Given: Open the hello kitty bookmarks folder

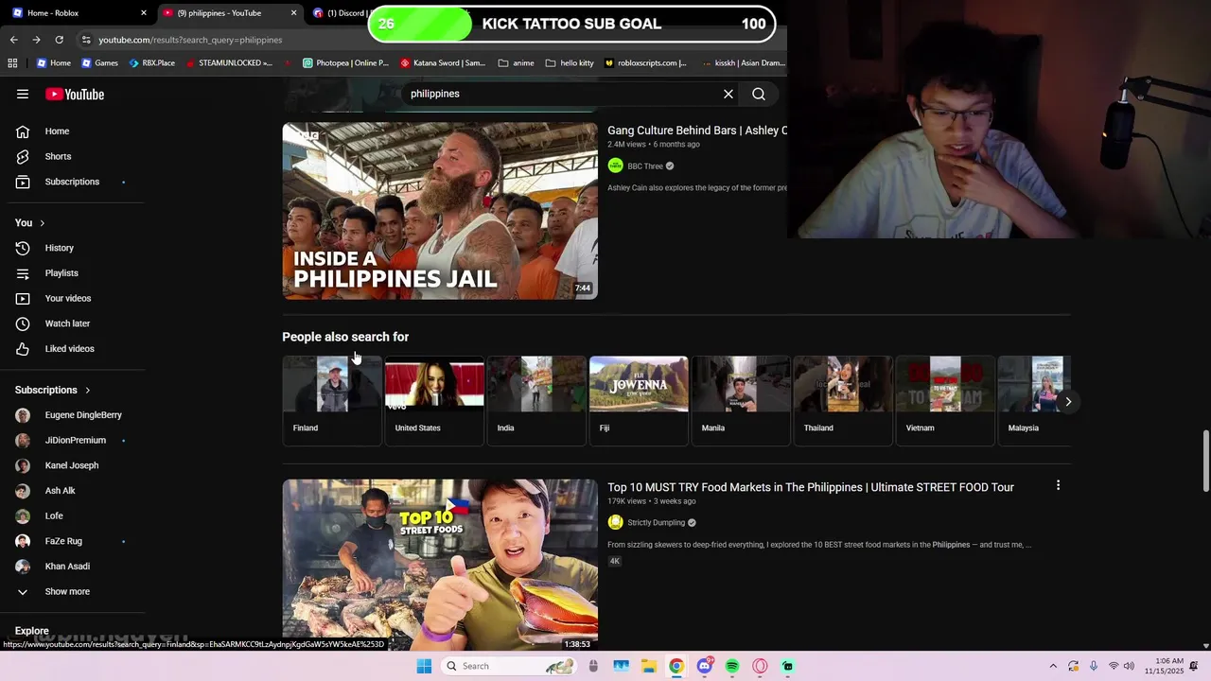Looking at the screenshot, I should tap(570, 63).
